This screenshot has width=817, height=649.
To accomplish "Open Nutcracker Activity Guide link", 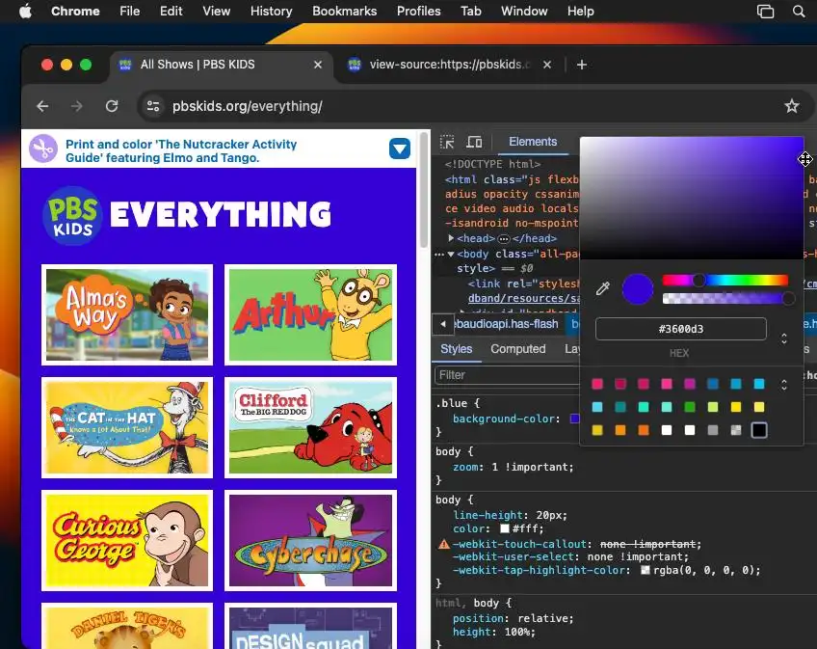I will coord(181,150).
